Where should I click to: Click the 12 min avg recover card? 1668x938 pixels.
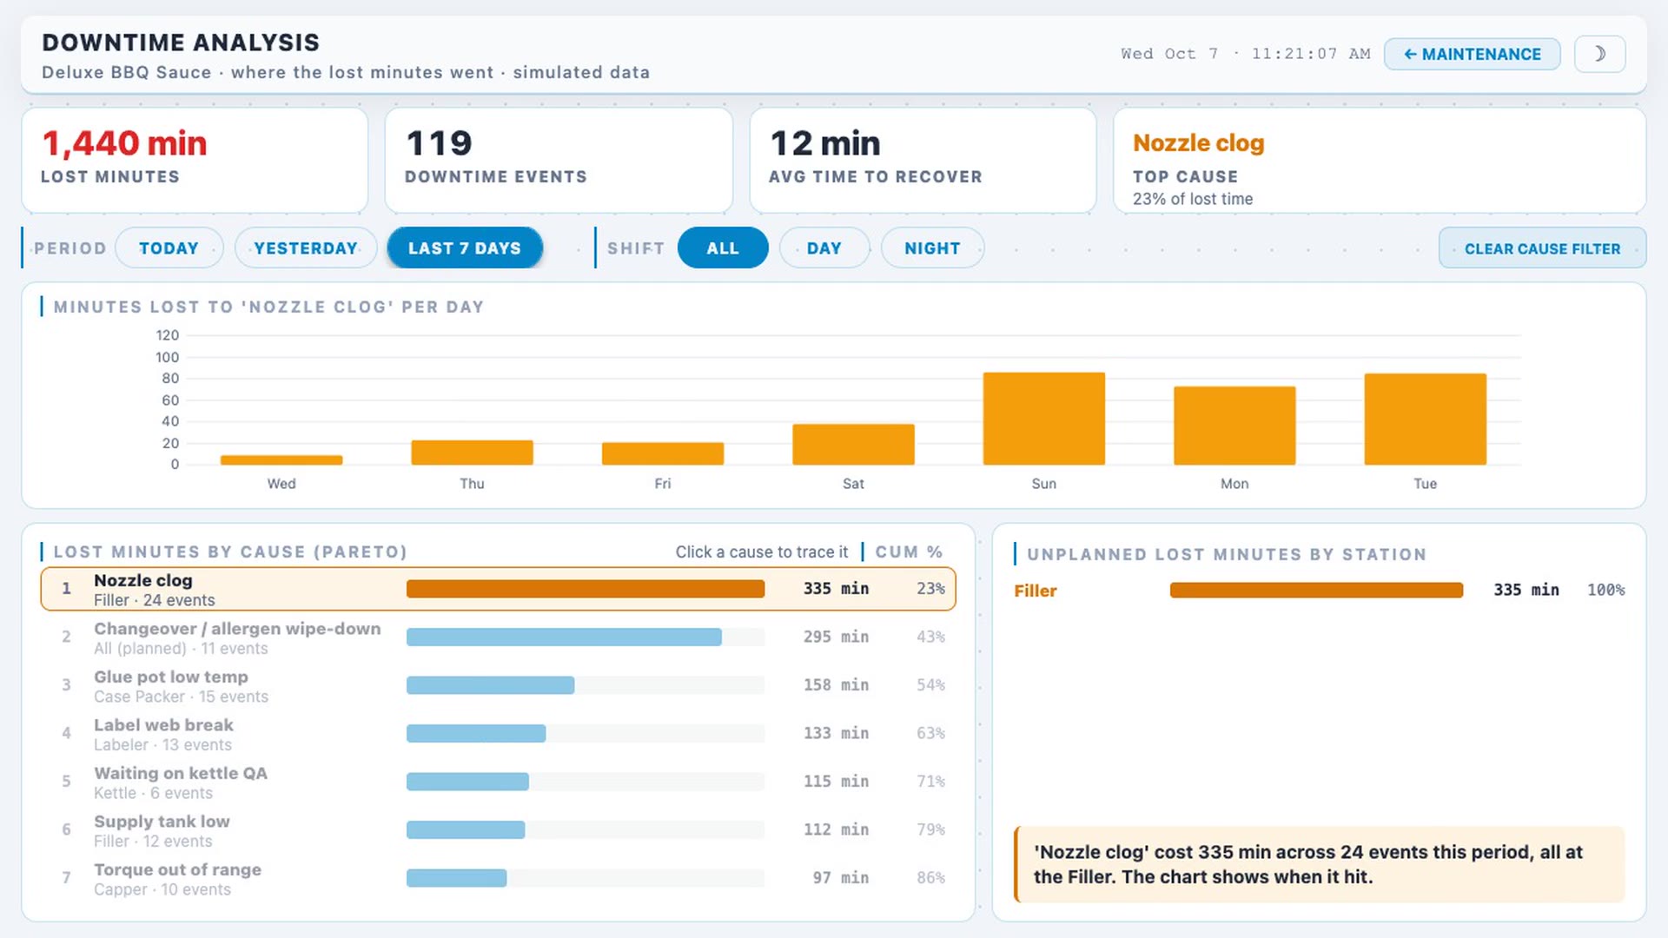pos(923,160)
